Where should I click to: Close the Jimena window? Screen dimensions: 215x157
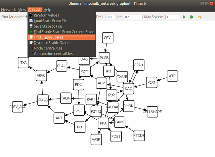[x=212, y=3]
